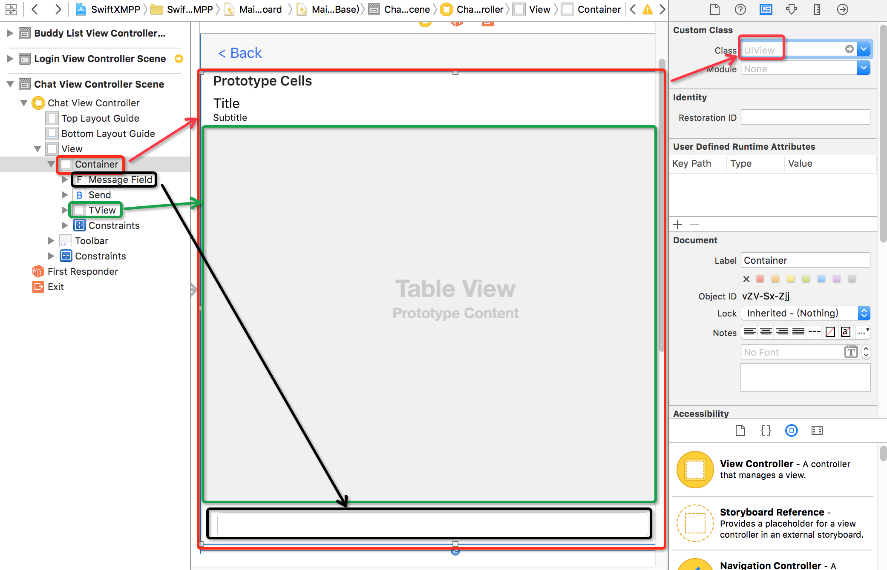Click the Restoration ID text field
887x570 pixels.
(805, 117)
